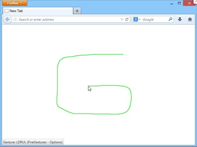
Task: Close the Firefox window
Action: click(x=189, y=3)
